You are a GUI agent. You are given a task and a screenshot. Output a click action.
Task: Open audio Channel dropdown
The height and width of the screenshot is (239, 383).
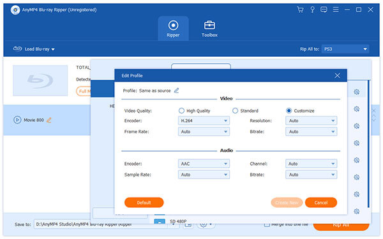point(312,164)
